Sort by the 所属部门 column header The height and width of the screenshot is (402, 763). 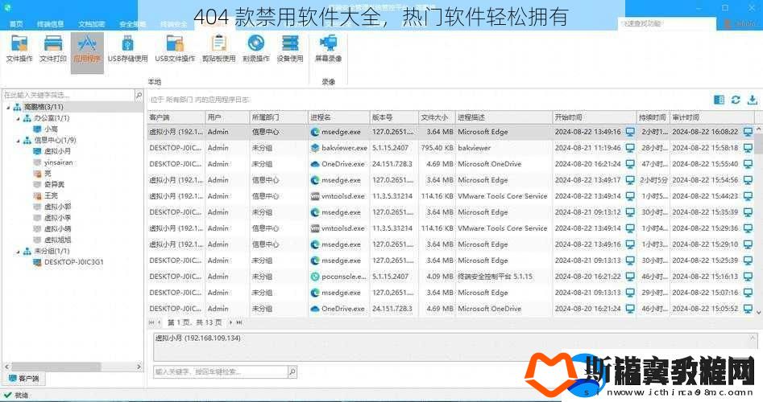click(x=279, y=117)
